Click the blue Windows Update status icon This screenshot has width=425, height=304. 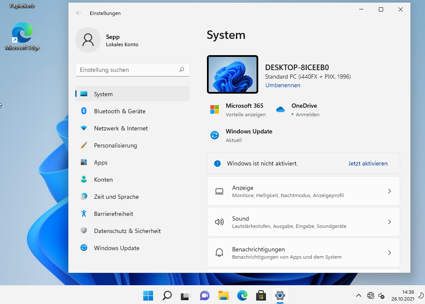[215, 135]
